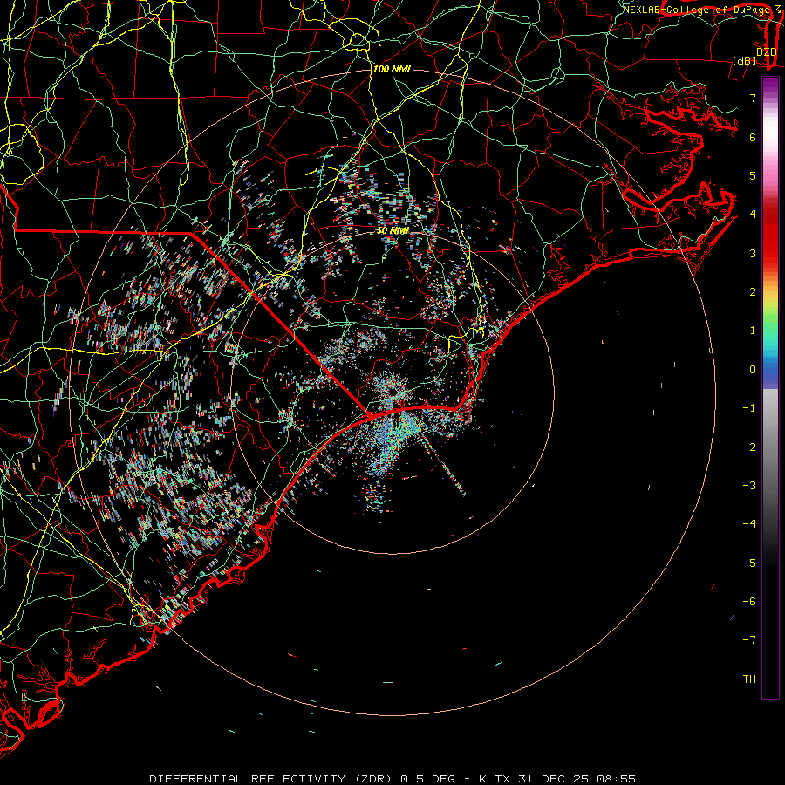
Task: Click the ZDR color scale bar
Action: point(770,387)
